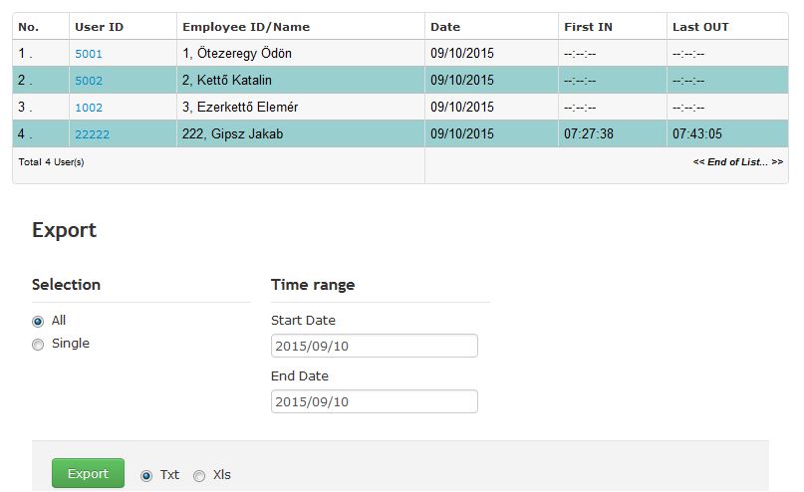The image size is (804, 492).
Task: Click the Employee ID/Name column header
Action: coord(246,27)
